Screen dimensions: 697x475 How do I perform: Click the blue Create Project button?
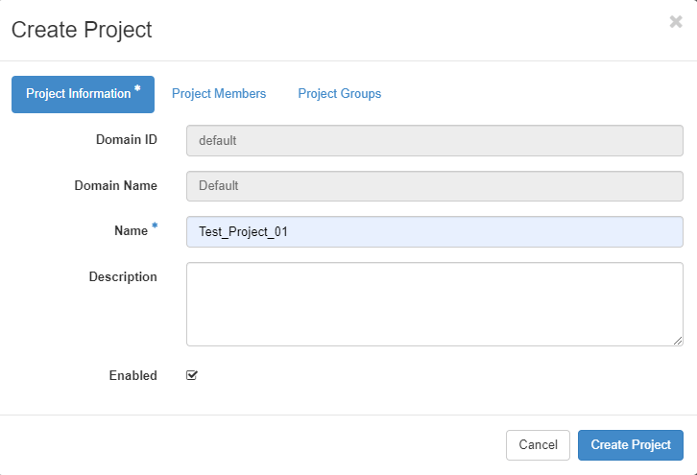coord(630,445)
